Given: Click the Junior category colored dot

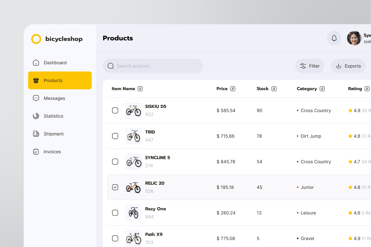Looking at the screenshot, I should coord(297,187).
